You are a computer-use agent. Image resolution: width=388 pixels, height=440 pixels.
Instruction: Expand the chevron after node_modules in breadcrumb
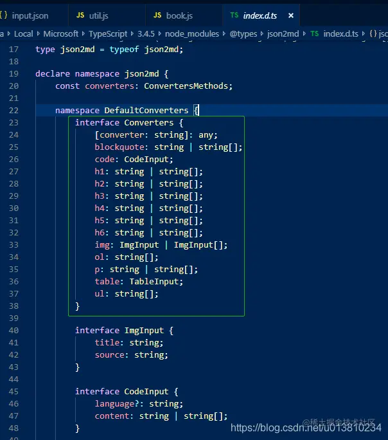point(224,34)
